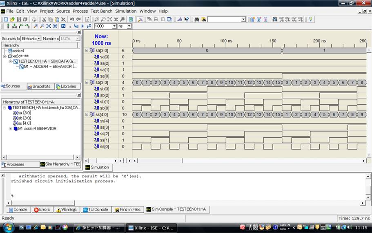372x233 pixels.
Task: Pause the simulation with the pause icon
Action: click(x=69, y=26)
